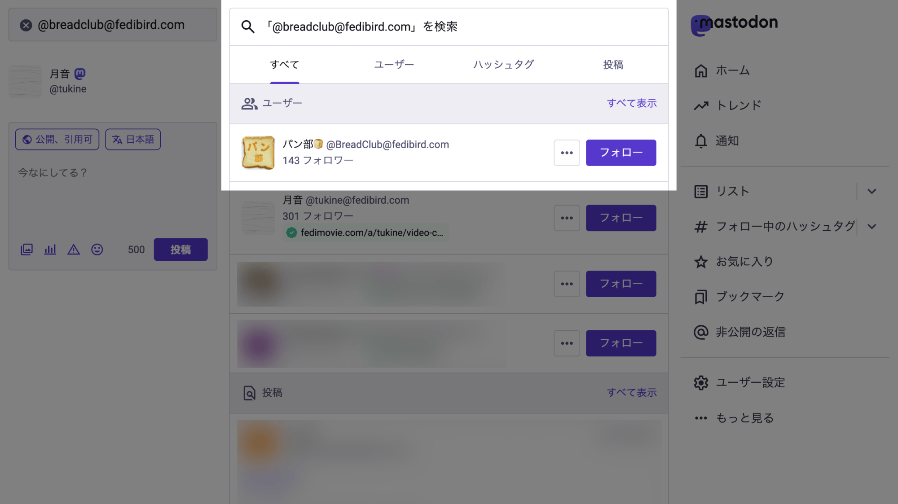The width and height of the screenshot is (898, 504).
Task: Click すべて表示 in the 投稿 section
Action: [632, 393]
